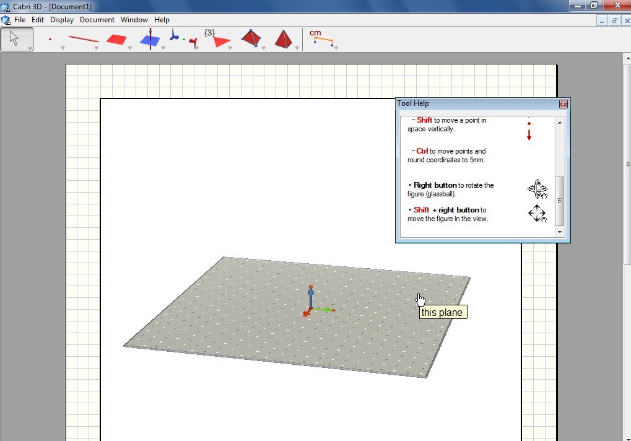Open the Display menu
The height and width of the screenshot is (441, 631).
pos(61,19)
